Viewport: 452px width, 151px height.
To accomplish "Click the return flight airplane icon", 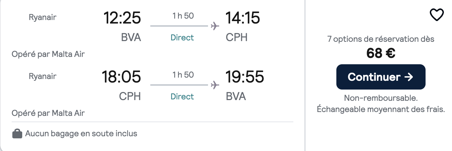I will [215, 85].
